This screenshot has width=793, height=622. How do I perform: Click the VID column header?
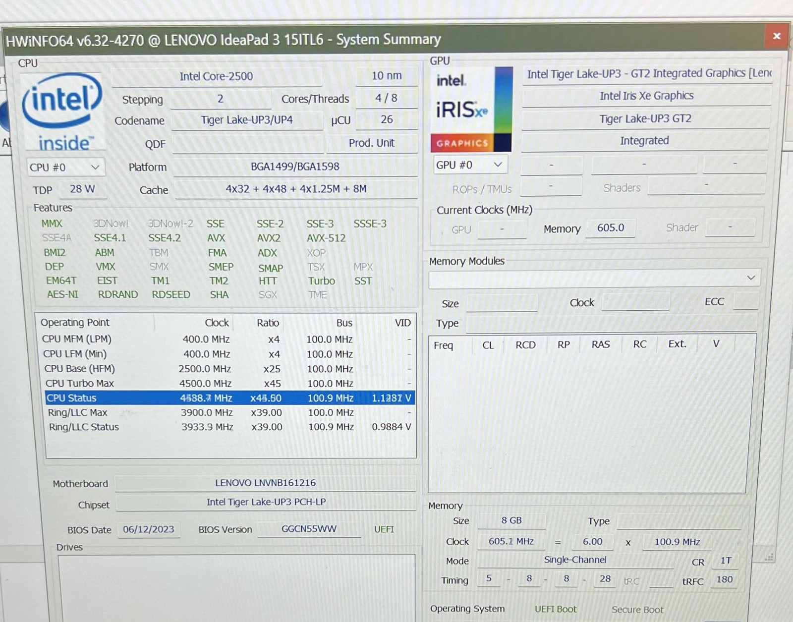point(403,323)
